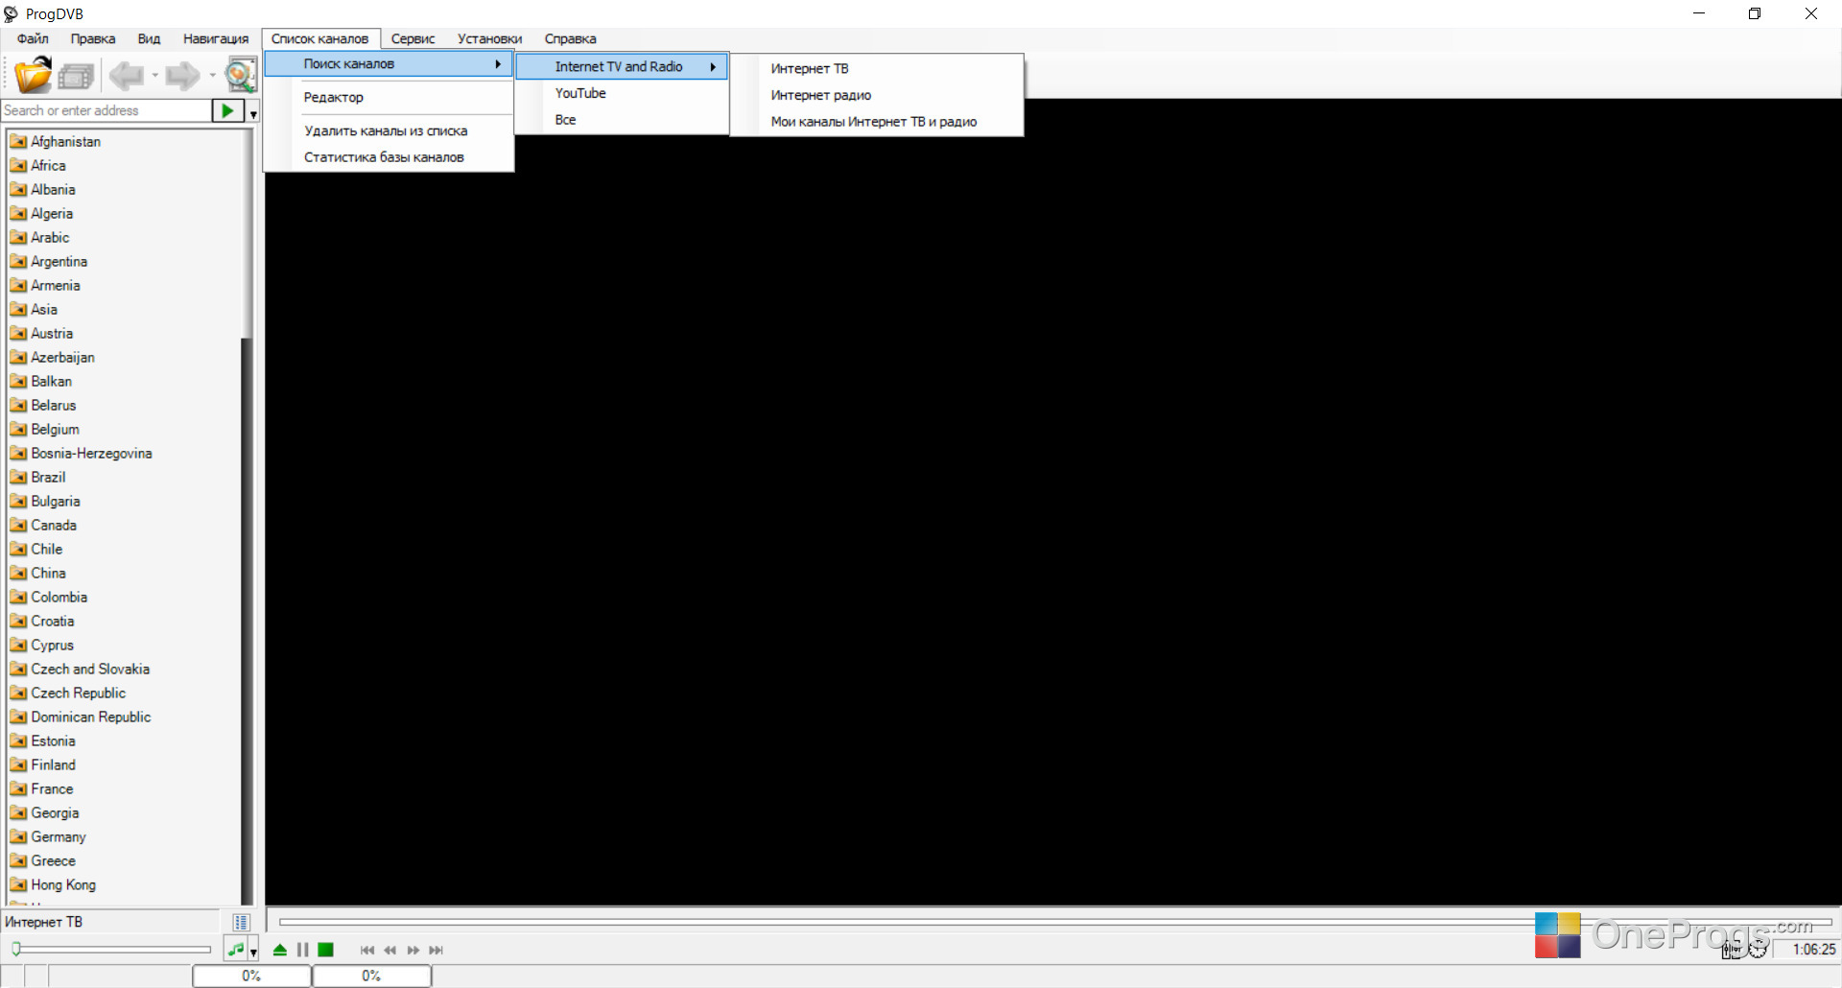
Task: Select Все in channel search submenu
Action: 622,120
